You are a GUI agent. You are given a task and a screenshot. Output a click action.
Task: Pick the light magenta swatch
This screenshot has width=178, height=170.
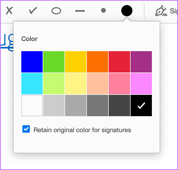(141, 84)
